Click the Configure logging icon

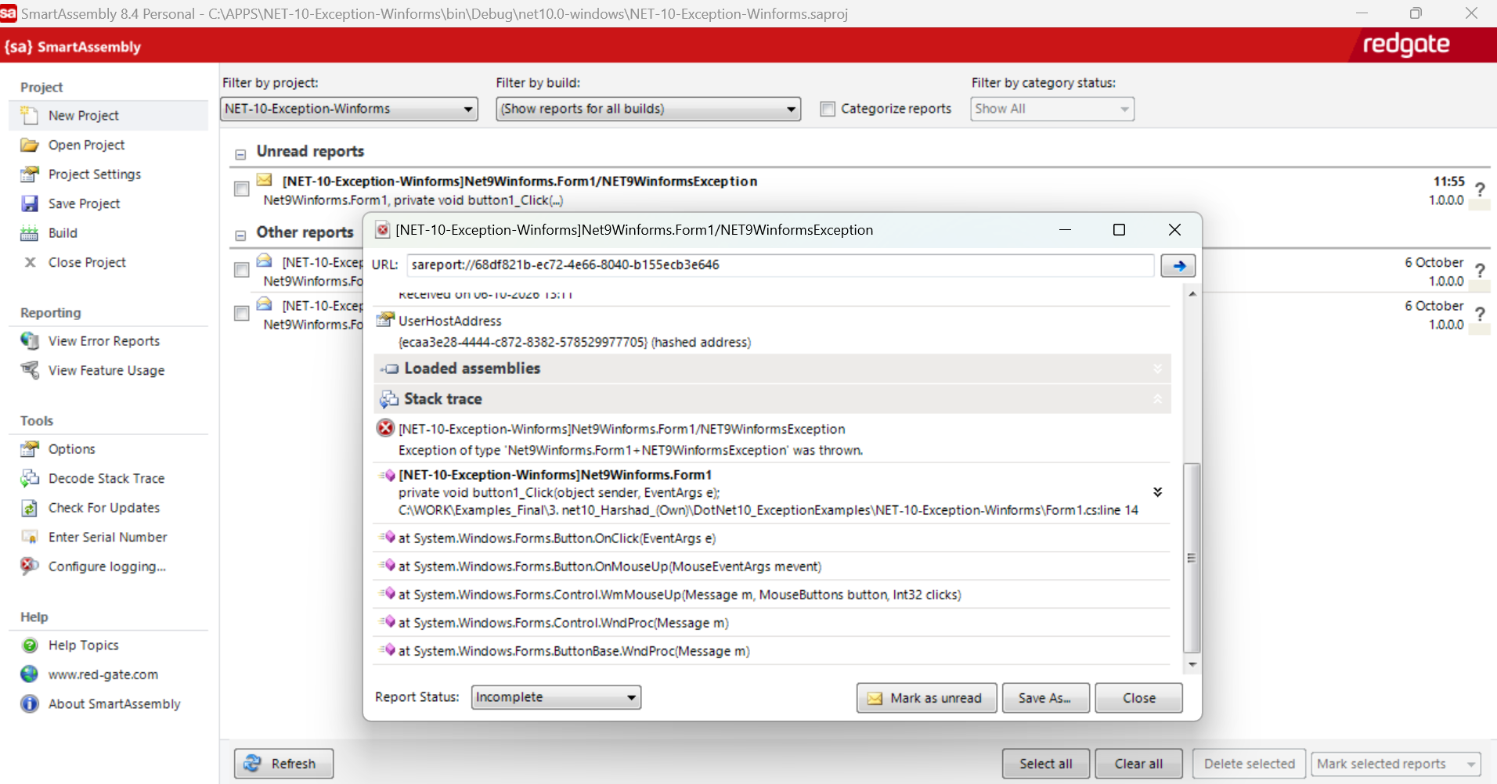pos(29,566)
